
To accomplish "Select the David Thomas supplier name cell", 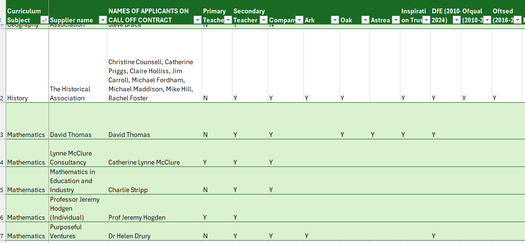I will click(x=71, y=135).
